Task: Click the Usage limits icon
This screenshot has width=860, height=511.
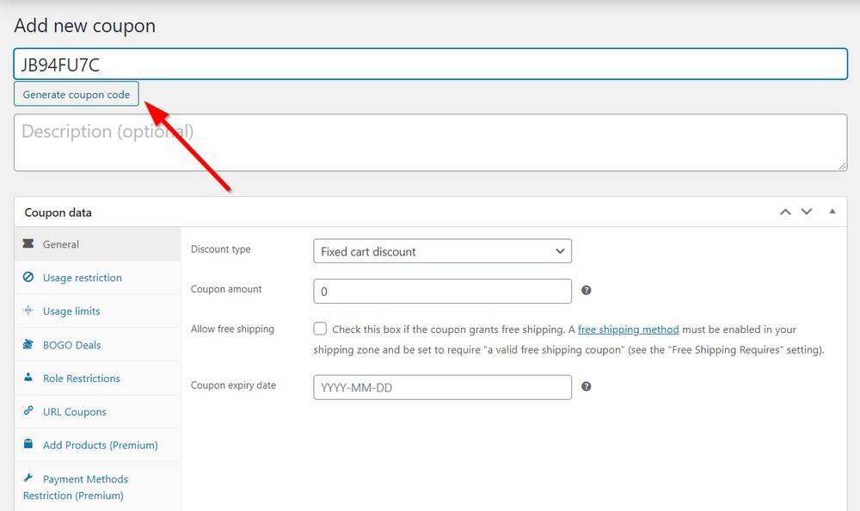Action: point(28,311)
